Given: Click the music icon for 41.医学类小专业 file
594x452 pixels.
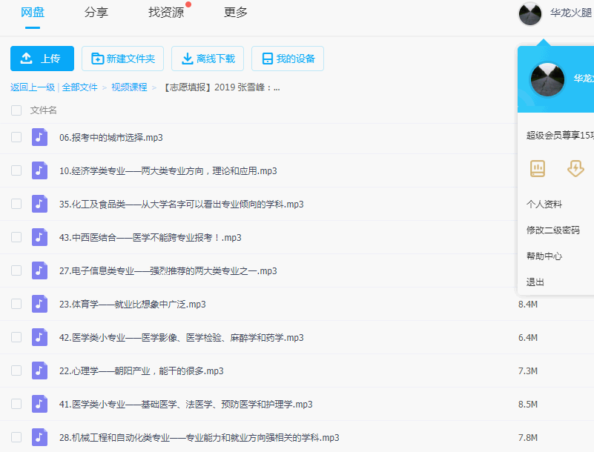Looking at the screenshot, I should [39, 404].
